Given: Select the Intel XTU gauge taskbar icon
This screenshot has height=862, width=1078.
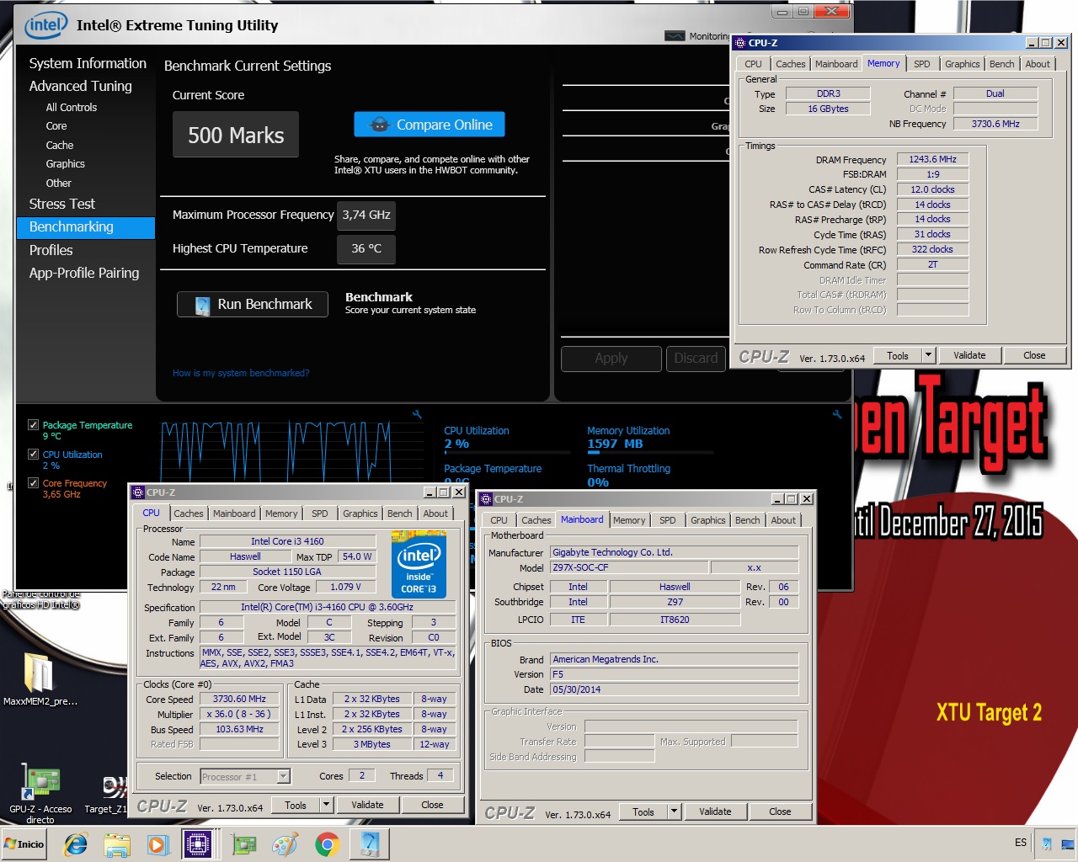Looking at the screenshot, I should click(x=370, y=844).
